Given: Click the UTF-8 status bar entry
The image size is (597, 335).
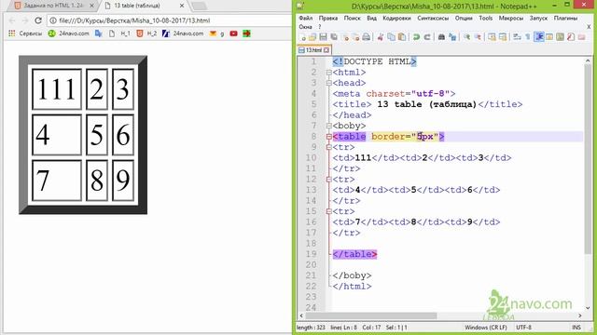Looking at the screenshot, I should [x=524, y=327].
